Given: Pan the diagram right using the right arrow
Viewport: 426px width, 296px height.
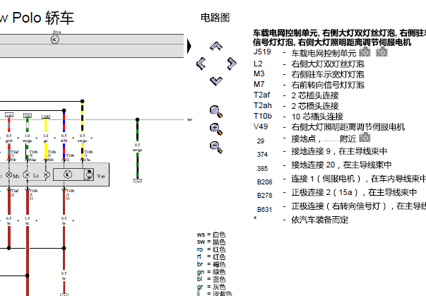Looking at the screenshot, I should pyautogui.click(x=232, y=64).
